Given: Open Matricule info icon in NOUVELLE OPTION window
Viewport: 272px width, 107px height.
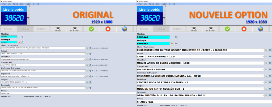Looking at the screenshot, I should (x=176, y=37).
